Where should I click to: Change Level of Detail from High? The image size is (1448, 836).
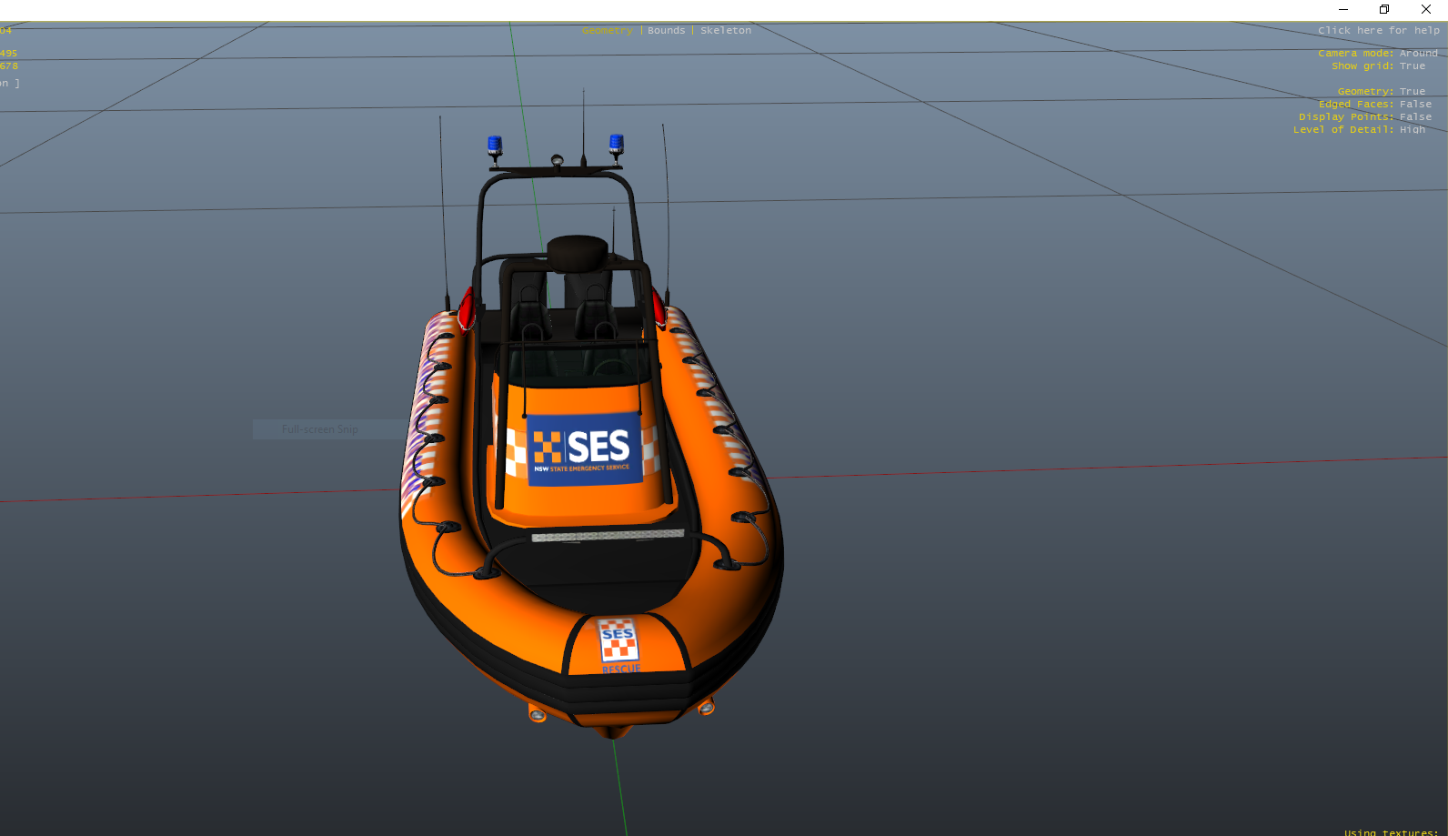[x=1359, y=130]
